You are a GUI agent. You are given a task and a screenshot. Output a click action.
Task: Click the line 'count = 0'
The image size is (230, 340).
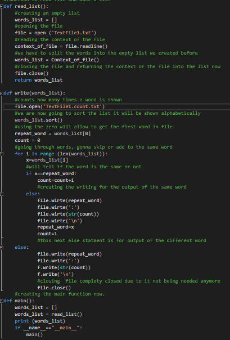[28, 140]
